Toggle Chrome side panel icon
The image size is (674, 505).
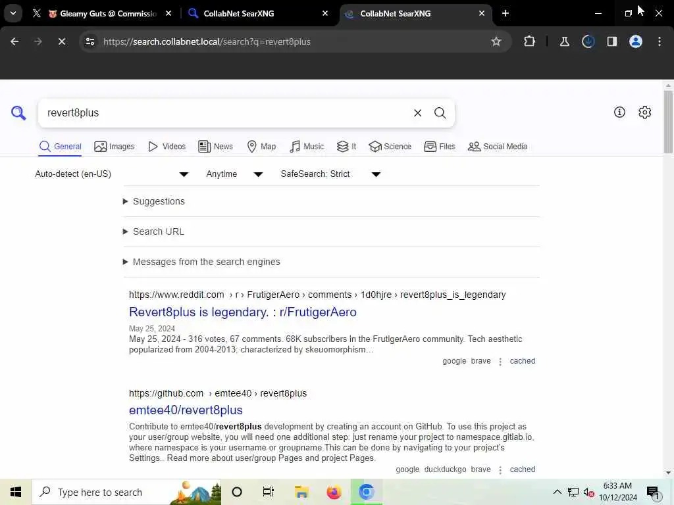pos(611,41)
